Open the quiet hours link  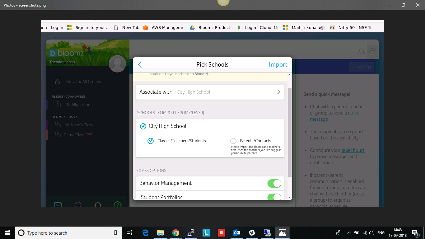coord(353,150)
